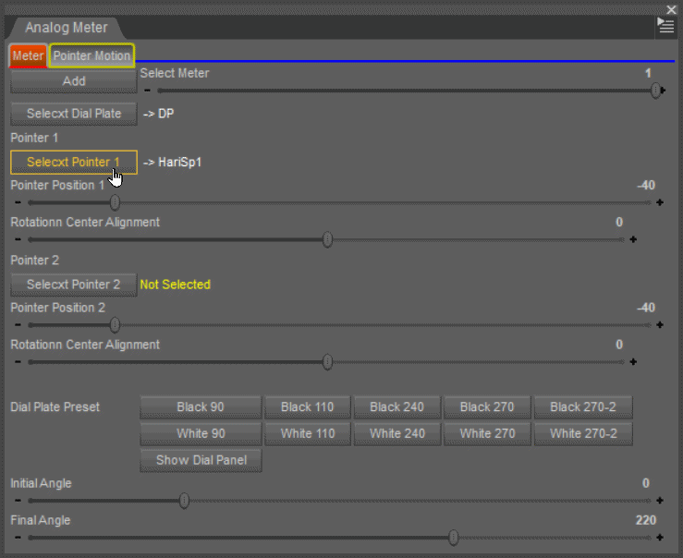Image resolution: width=683 pixels, height=558 pixels.
Task: Select the Black 240 preset
Action: [396, 406]
